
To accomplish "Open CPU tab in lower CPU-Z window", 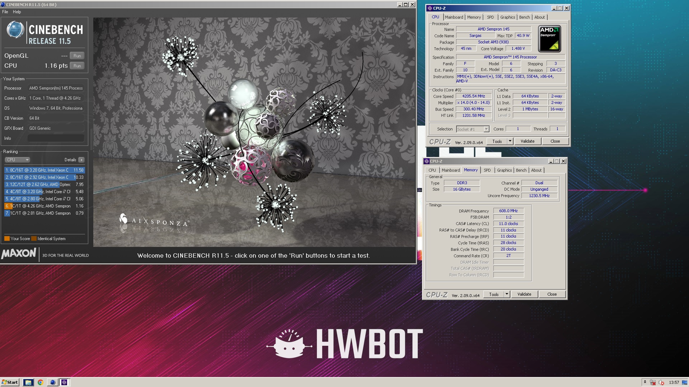I will coord(432,171).
